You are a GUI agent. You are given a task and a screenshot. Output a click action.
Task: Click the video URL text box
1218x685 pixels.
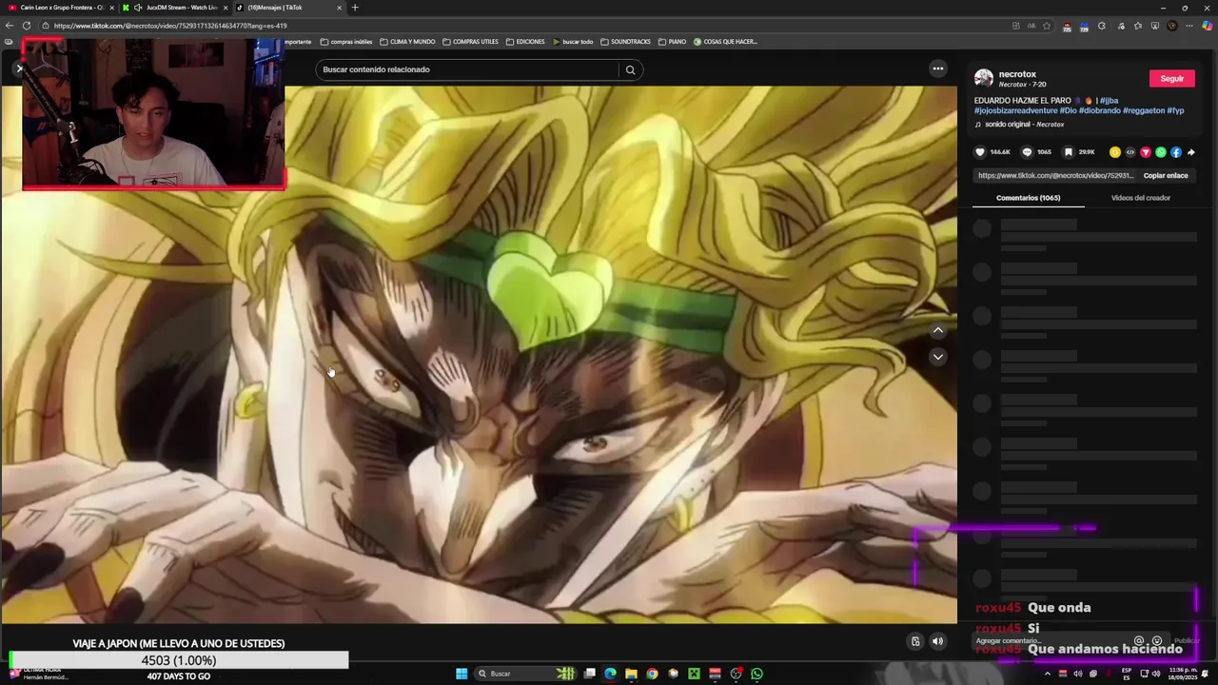[x=1055, y=176]
